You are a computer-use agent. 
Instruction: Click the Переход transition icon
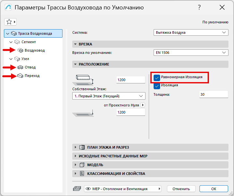[20, 76]
